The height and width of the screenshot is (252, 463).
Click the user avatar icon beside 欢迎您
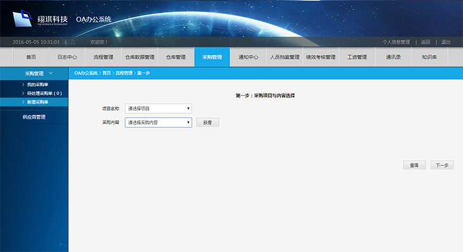pos(73,42)
